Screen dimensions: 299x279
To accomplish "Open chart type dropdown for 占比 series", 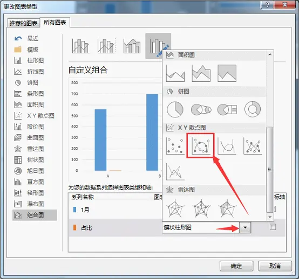I will (x=245, y=227).
